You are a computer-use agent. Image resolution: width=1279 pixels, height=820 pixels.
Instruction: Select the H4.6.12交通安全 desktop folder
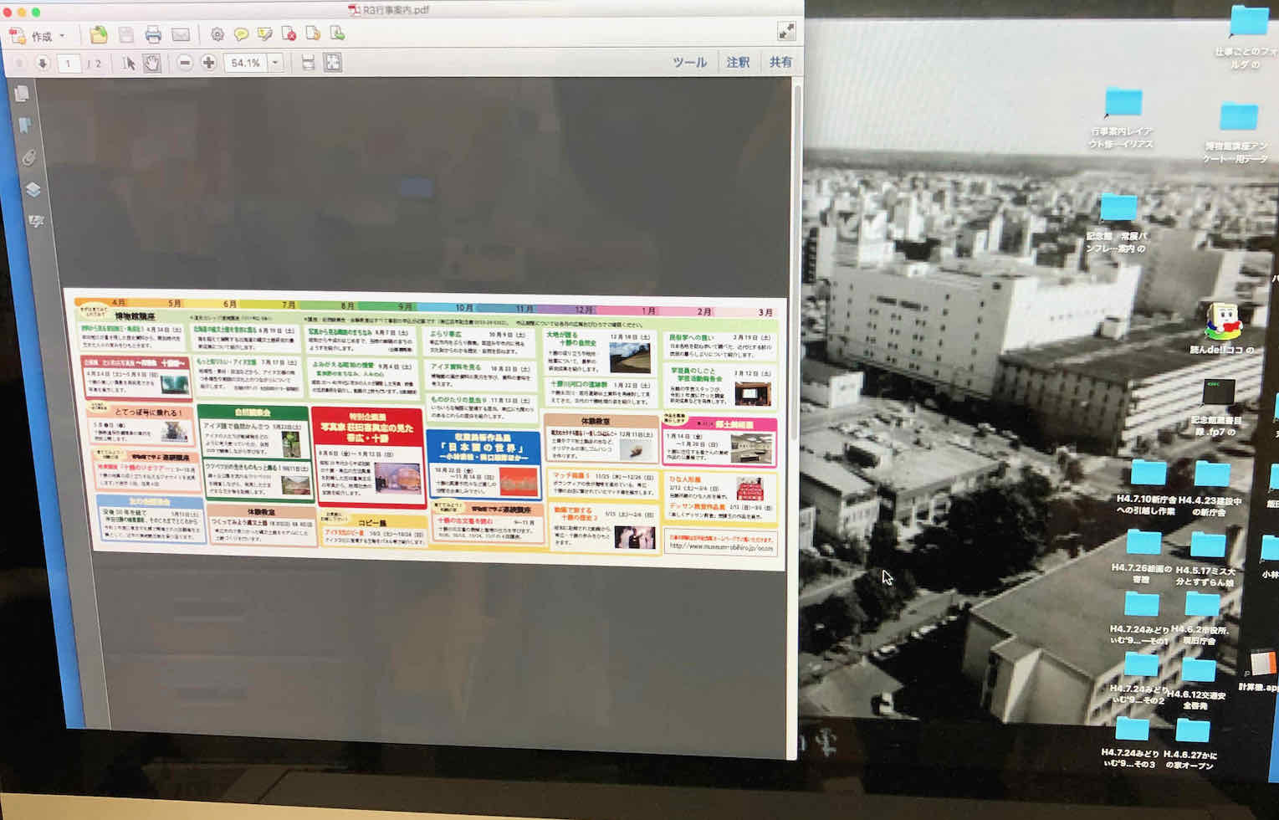[1196, 684]
